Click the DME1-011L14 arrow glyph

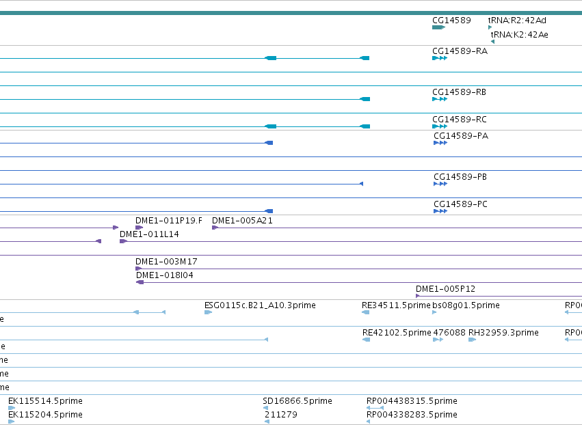(123, 241)
